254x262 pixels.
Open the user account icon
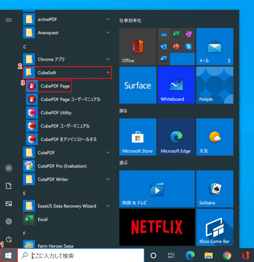pos(9,168)
